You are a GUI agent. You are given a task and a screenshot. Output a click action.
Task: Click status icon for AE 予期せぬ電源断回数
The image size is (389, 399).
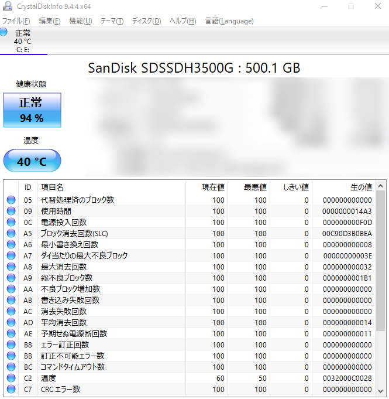(x=11, y=333)
